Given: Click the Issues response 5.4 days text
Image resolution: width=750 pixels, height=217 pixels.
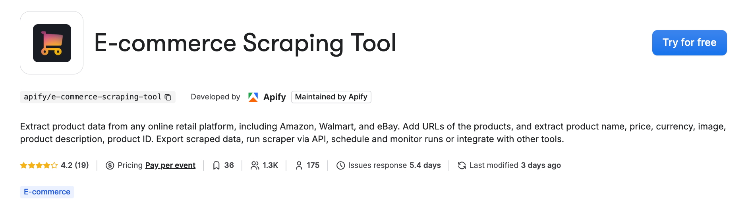Looking at the screenshot, I should (394, 166).
